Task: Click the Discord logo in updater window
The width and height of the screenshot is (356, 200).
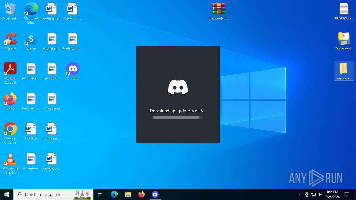Action: pyautogui.click(x=178, y=87)
